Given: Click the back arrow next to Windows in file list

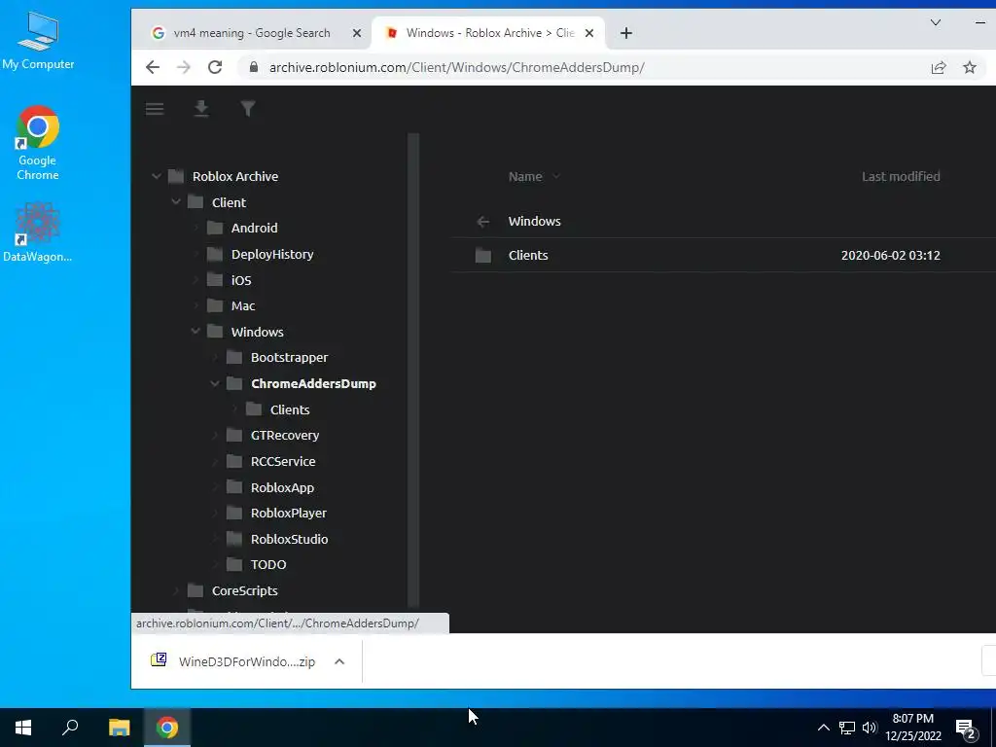Looking at the screenshot, I should (482, 221).
